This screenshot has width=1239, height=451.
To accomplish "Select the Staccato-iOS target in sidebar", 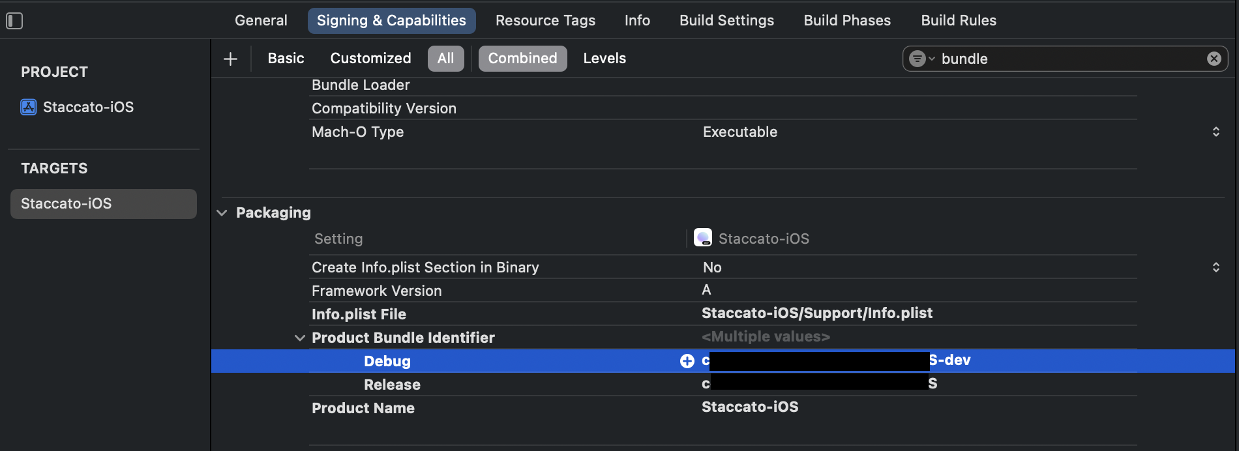I will [x=103, y=203].
